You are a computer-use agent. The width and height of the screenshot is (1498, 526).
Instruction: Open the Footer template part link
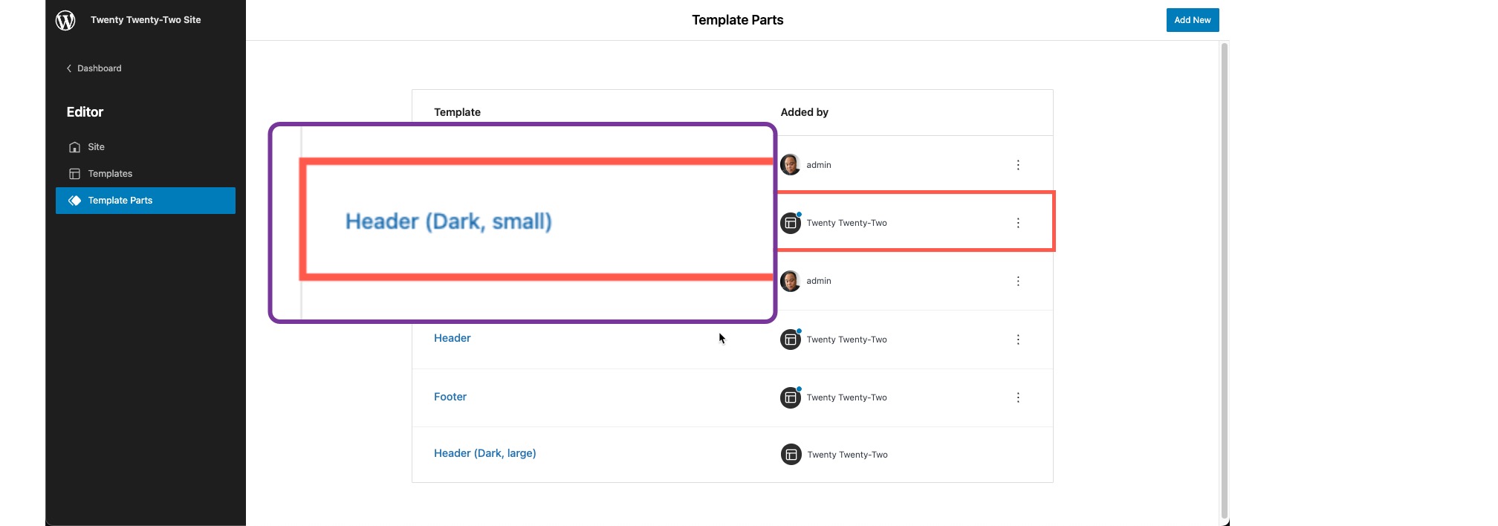pyautogui.click(x=450, y=397)
